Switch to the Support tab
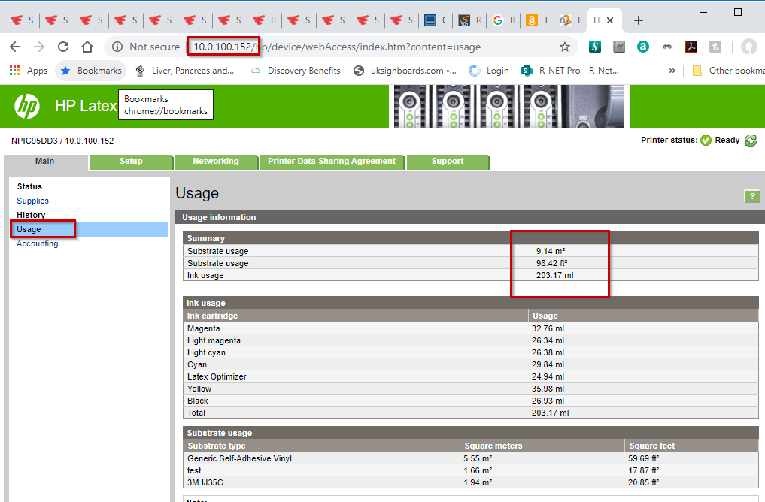Viewport: 765px width, 502px height. coord(448,162)
